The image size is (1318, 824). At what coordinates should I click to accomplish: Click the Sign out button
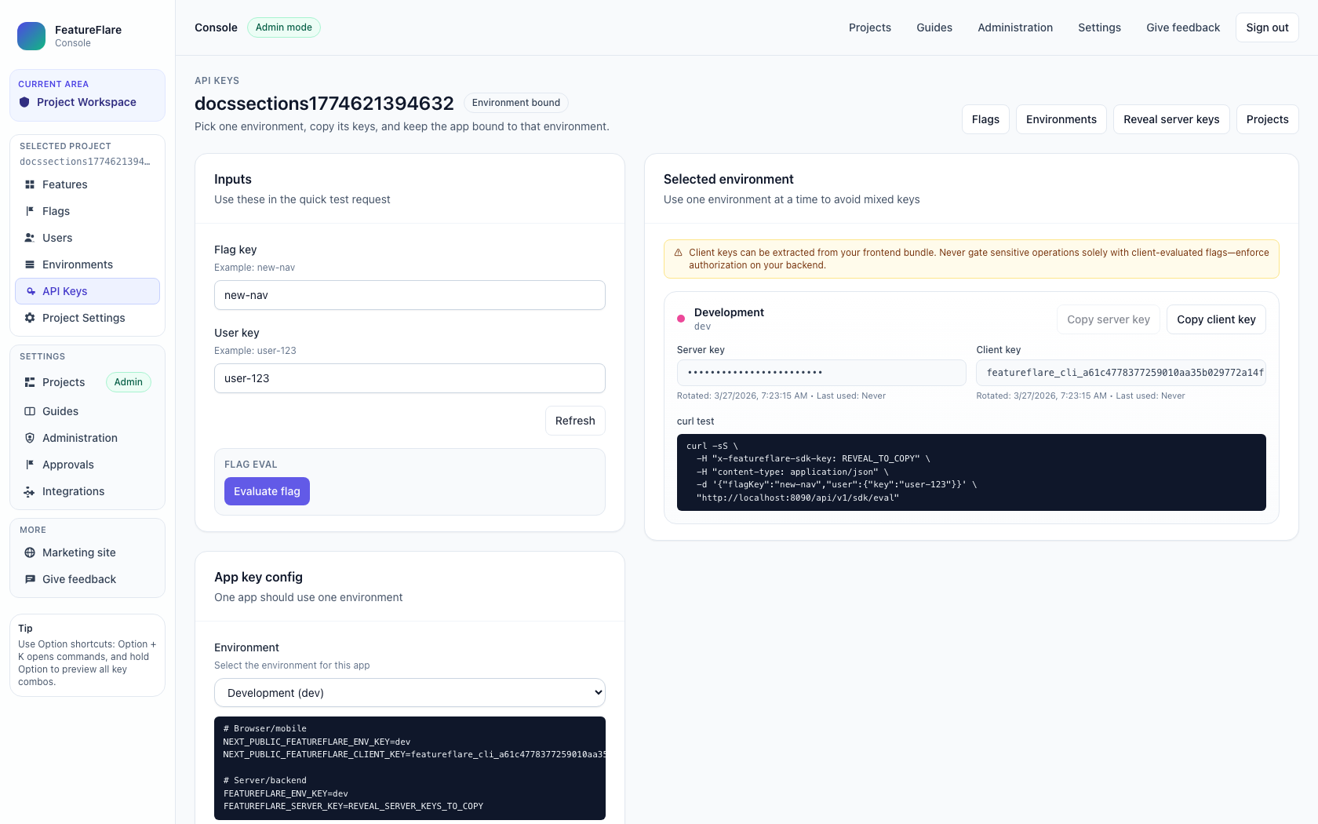1267,27
